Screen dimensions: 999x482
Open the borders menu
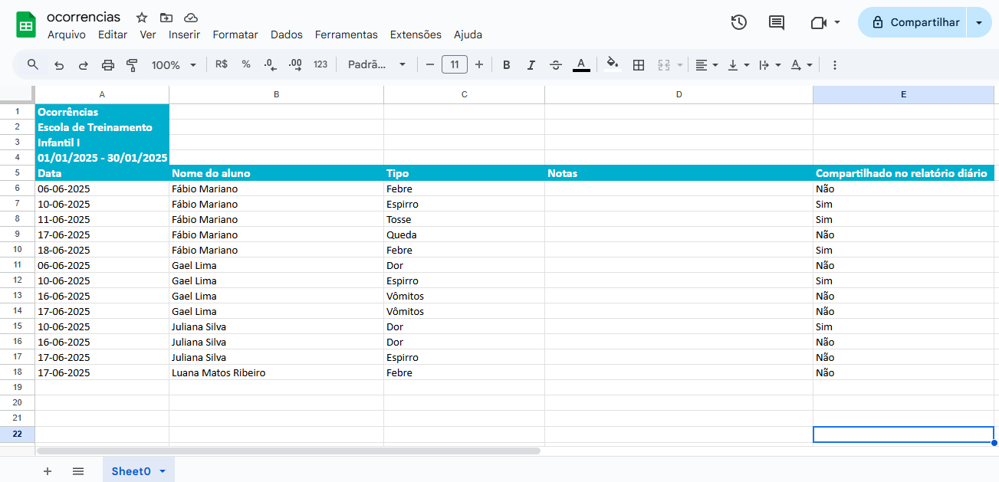(x=639, y=65)
